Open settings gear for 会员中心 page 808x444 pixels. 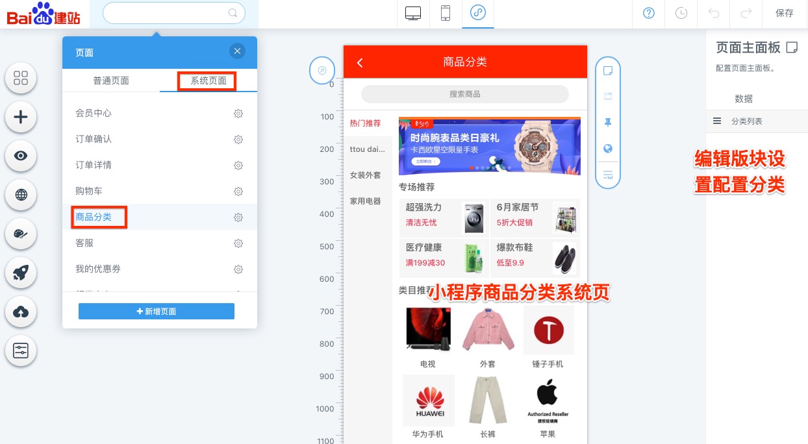coord(238,114)
